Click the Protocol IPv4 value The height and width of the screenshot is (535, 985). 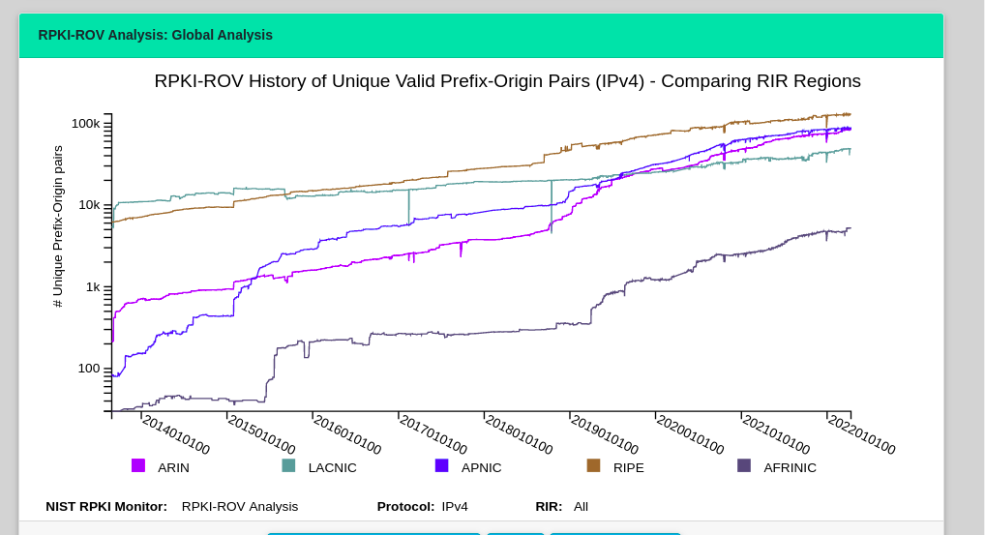point(455,506)
